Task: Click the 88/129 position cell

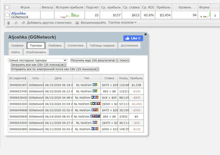Action: [123, 98]
